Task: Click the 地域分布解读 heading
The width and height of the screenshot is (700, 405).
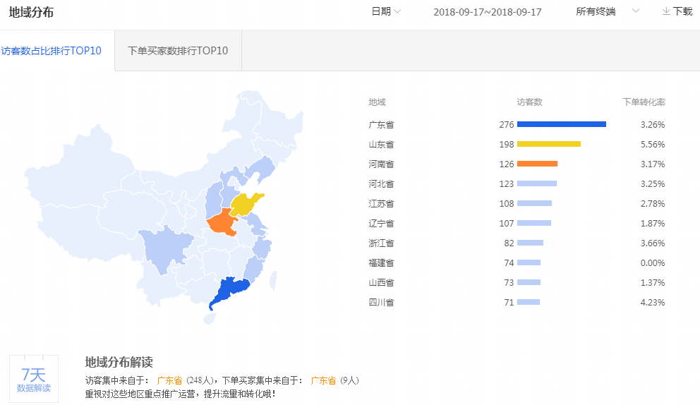Action: [x=119, y=362]
